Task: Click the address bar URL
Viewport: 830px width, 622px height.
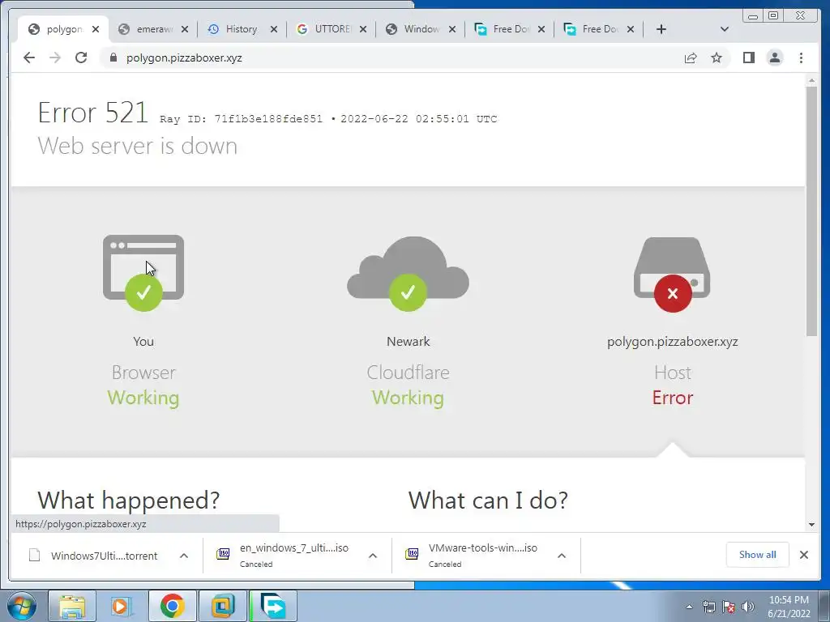Action: tap(184, 58)
